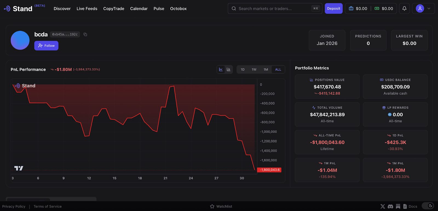Follow the trader bcda

tap(46, 45)
